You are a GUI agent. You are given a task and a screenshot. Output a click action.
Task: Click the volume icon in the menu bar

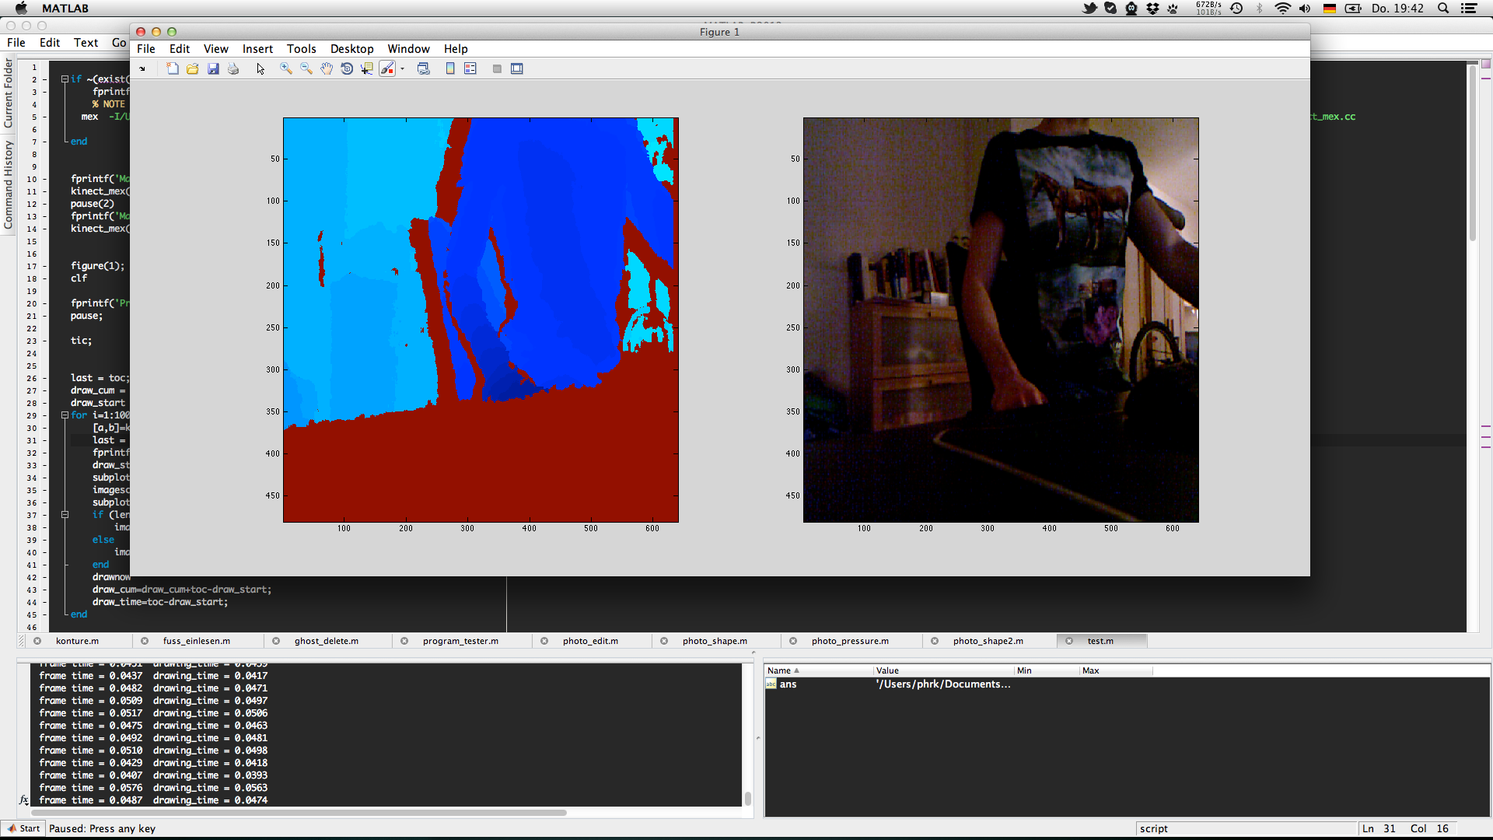[x=1305, y=9]
